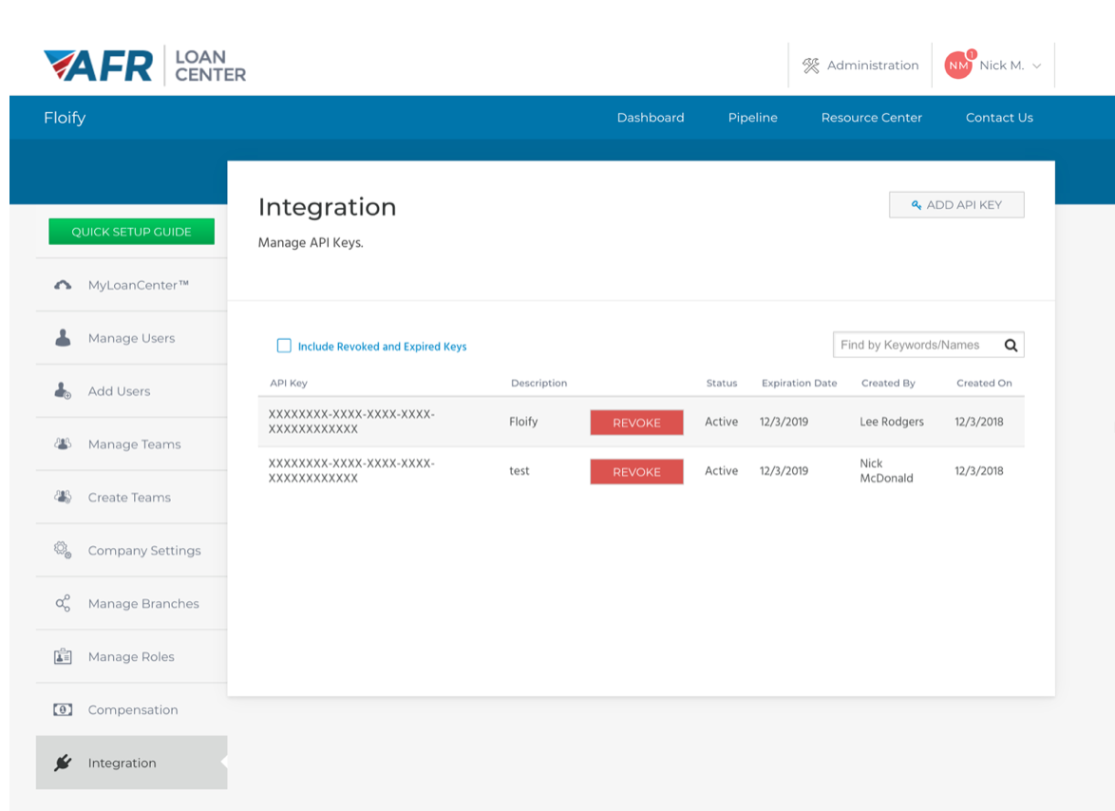
Task: Click the NM user avatar badge
Action: (957, 66)
